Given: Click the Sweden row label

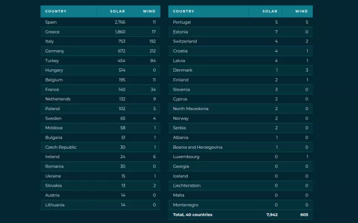Looking at the screenshot, I should pyautogui.click(x=53, y=118).
